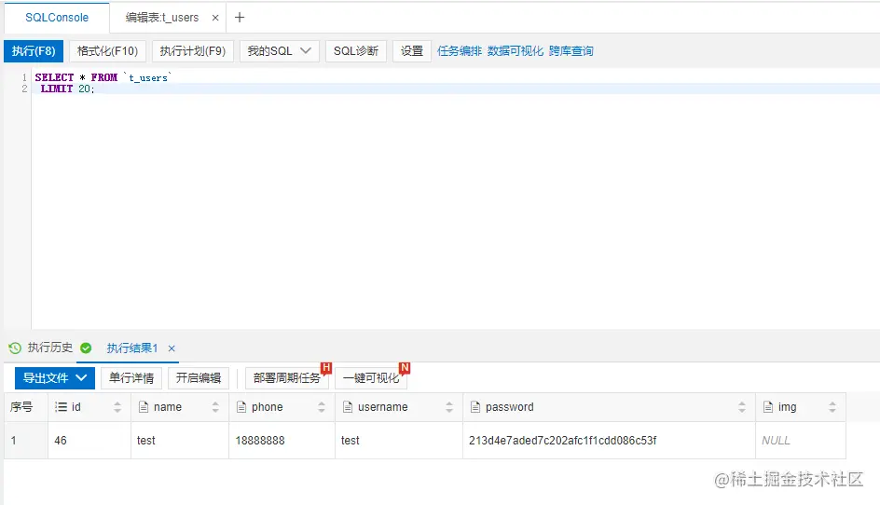Select the password hash cell
This screenshot has width=880, height=505.
609,441
